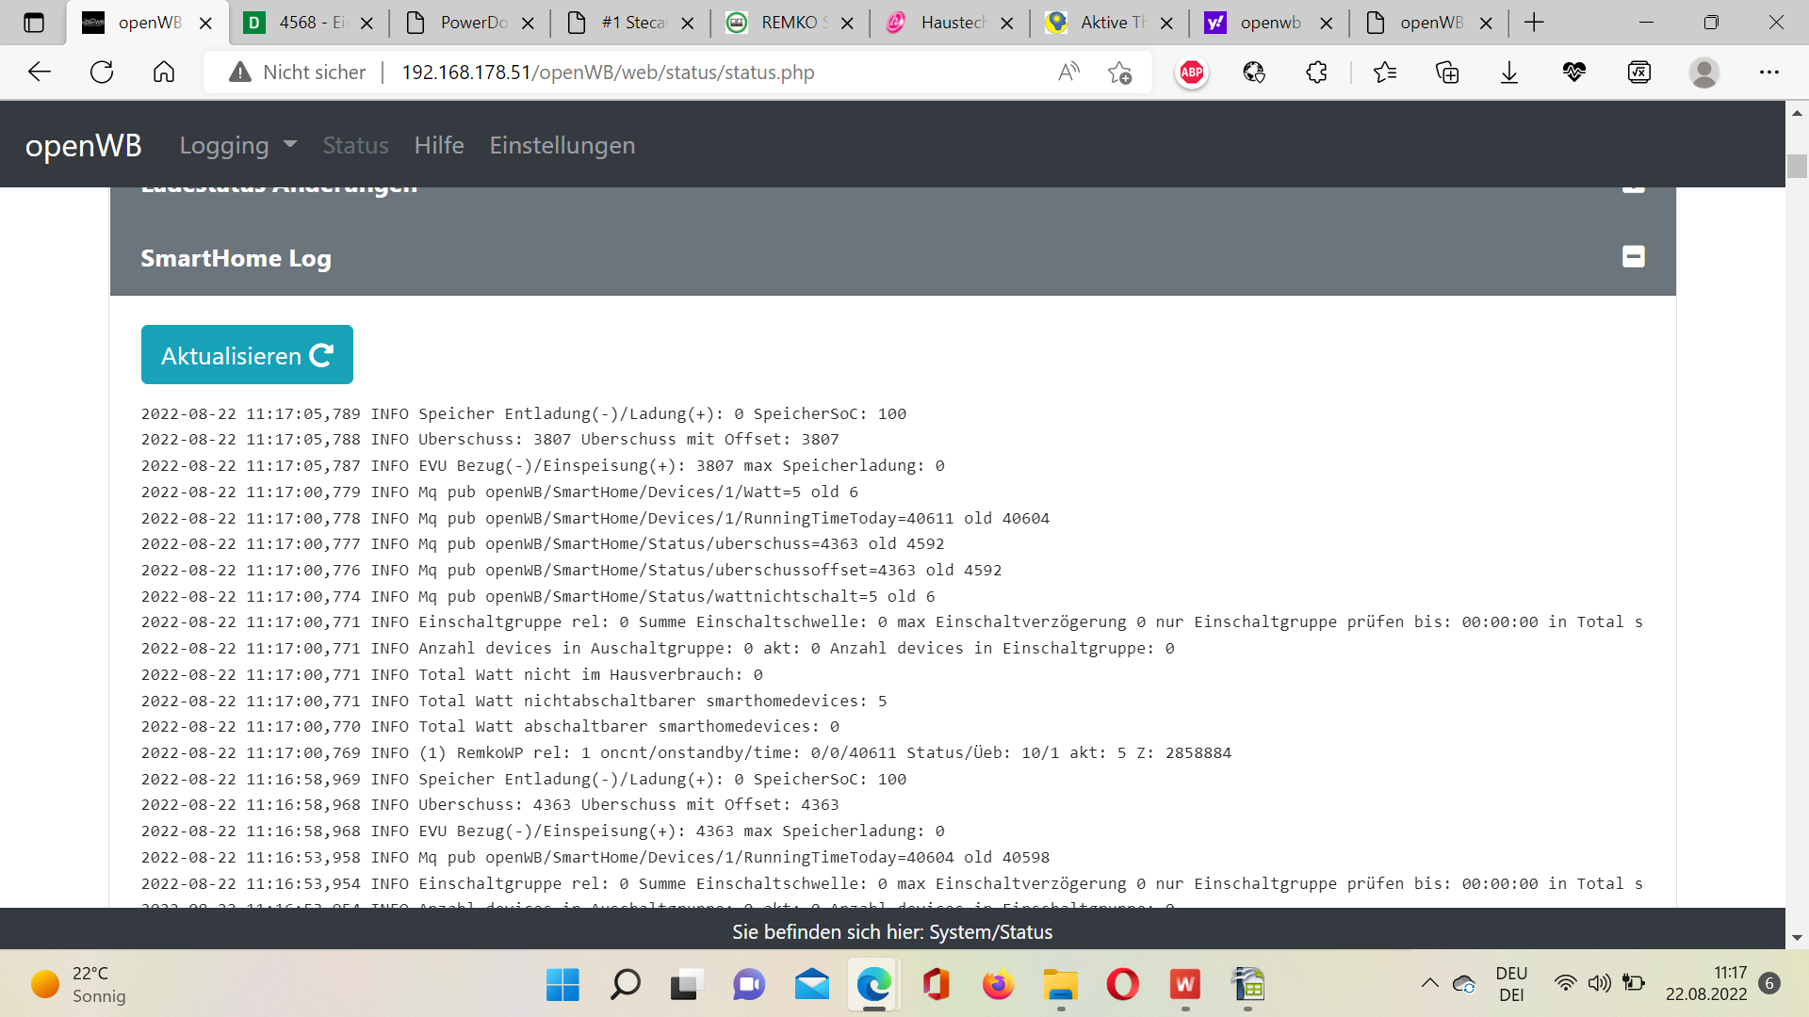Image resolution: width=1809 pixels, height=1017 pixels.
Task: Add page to favorites star icon
Action: [x=1119, y=73]
